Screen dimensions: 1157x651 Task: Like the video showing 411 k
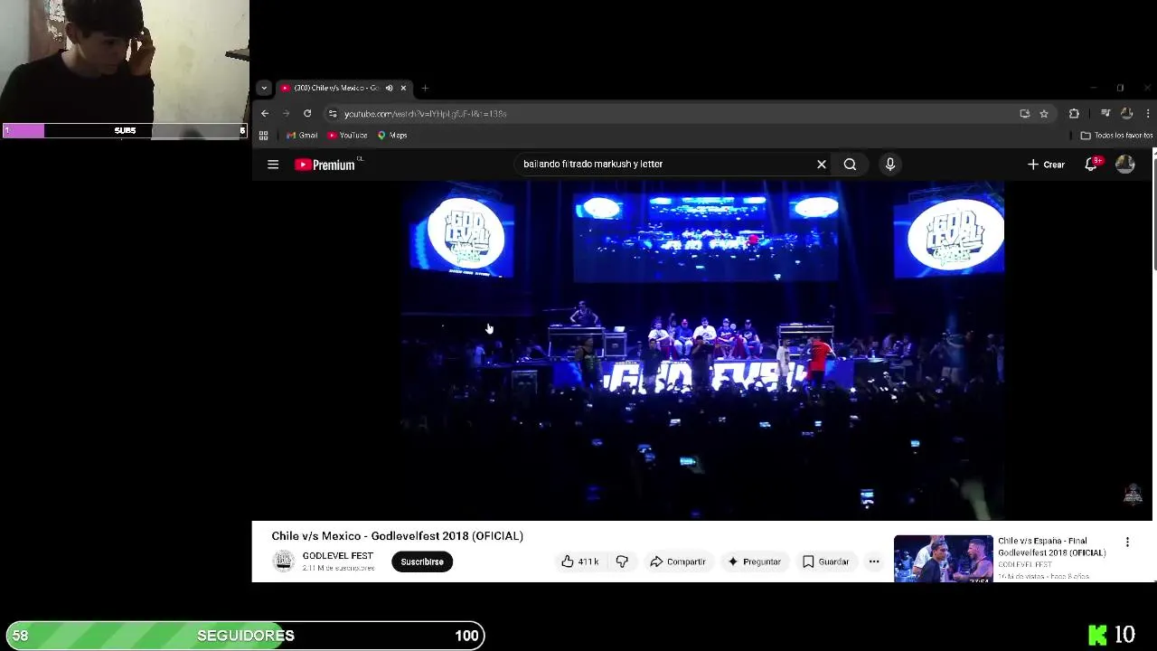point(579,561)
